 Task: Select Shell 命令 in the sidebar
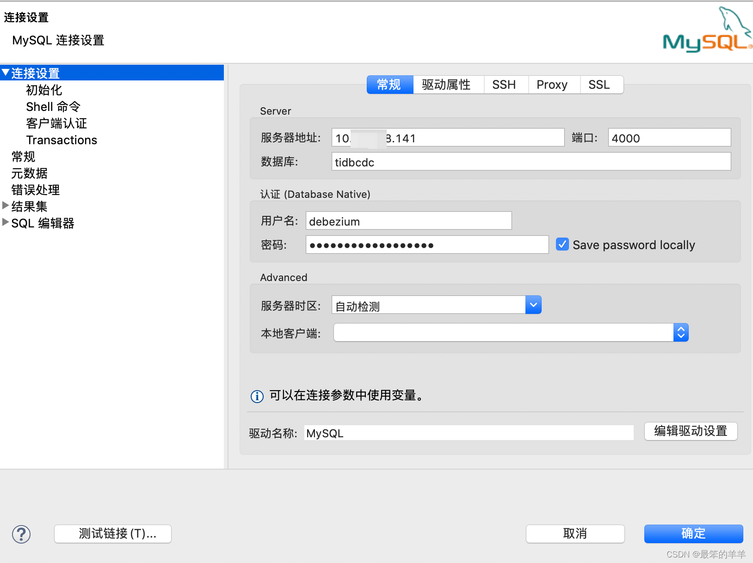[53, 107]
